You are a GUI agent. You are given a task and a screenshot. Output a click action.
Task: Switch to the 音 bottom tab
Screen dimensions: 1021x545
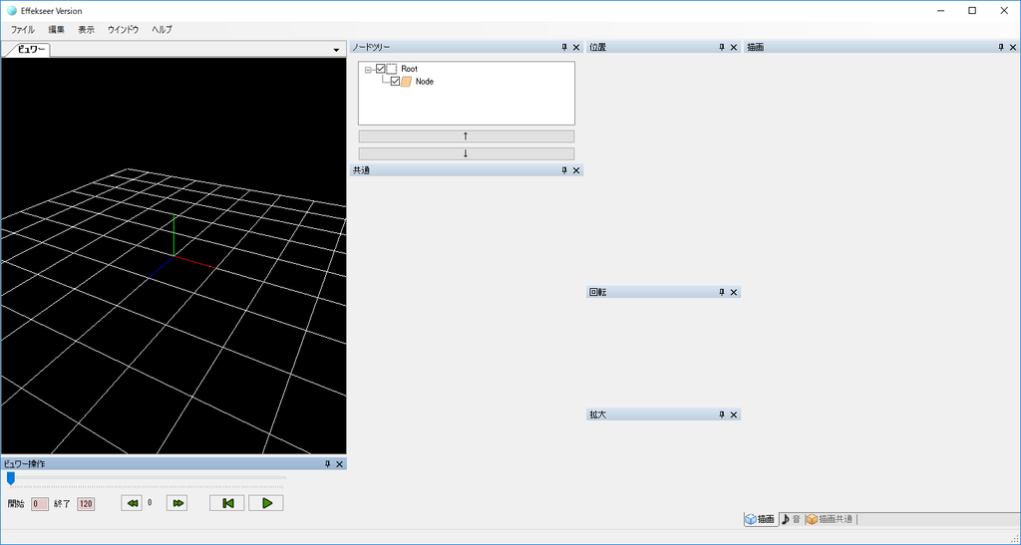tap(791, 519)
